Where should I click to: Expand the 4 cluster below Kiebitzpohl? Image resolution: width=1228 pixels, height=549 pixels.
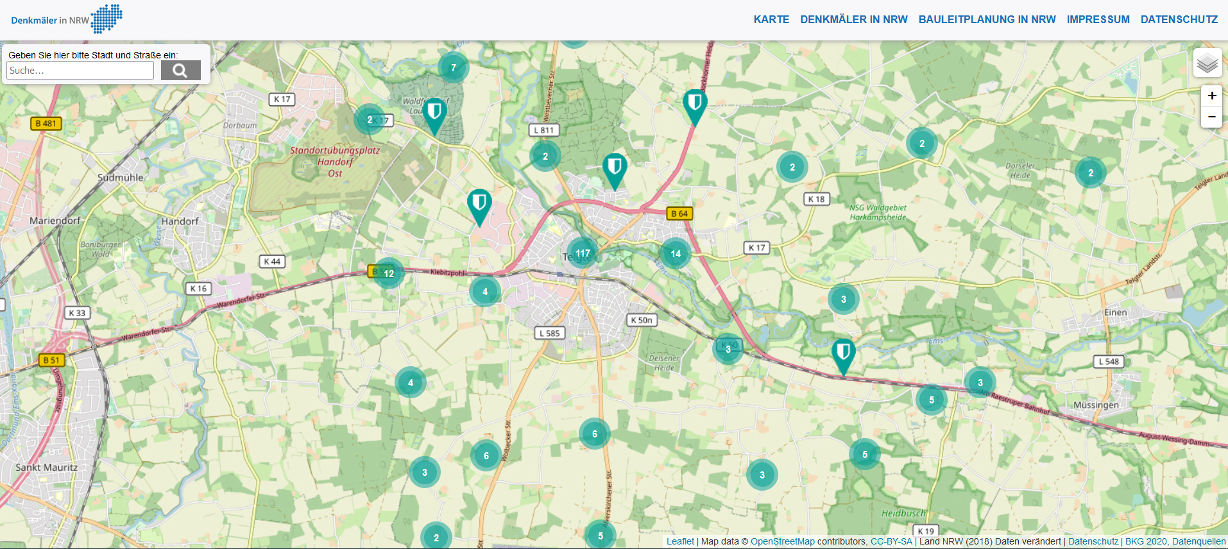(485, 292)
